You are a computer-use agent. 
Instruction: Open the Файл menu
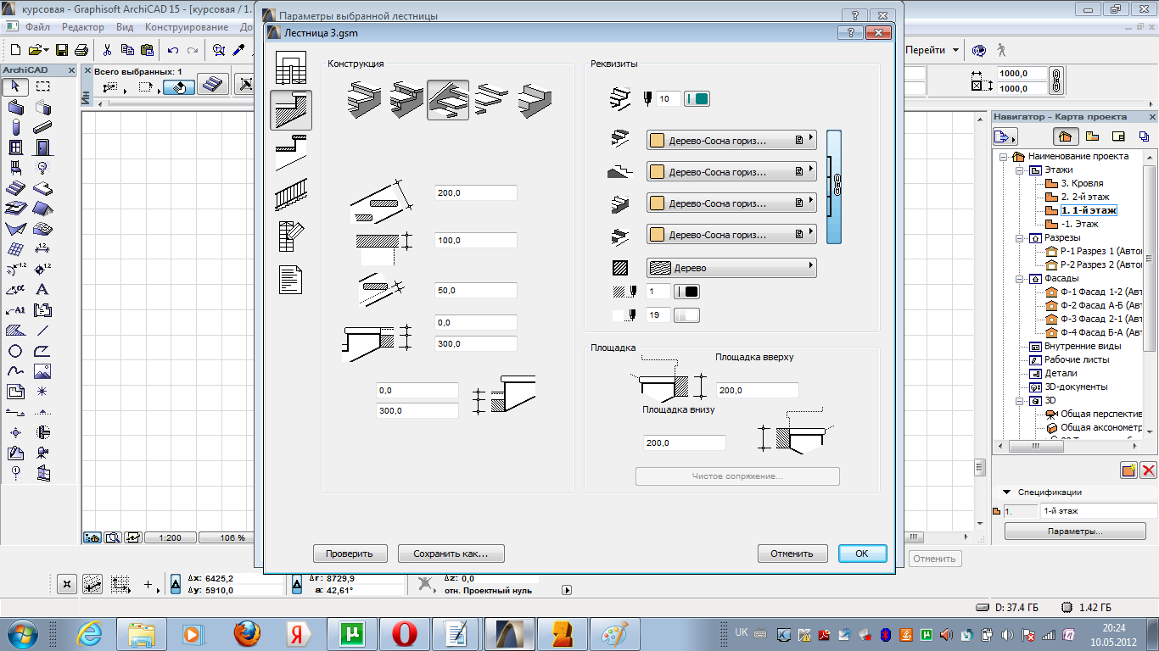tap(37, 27)
